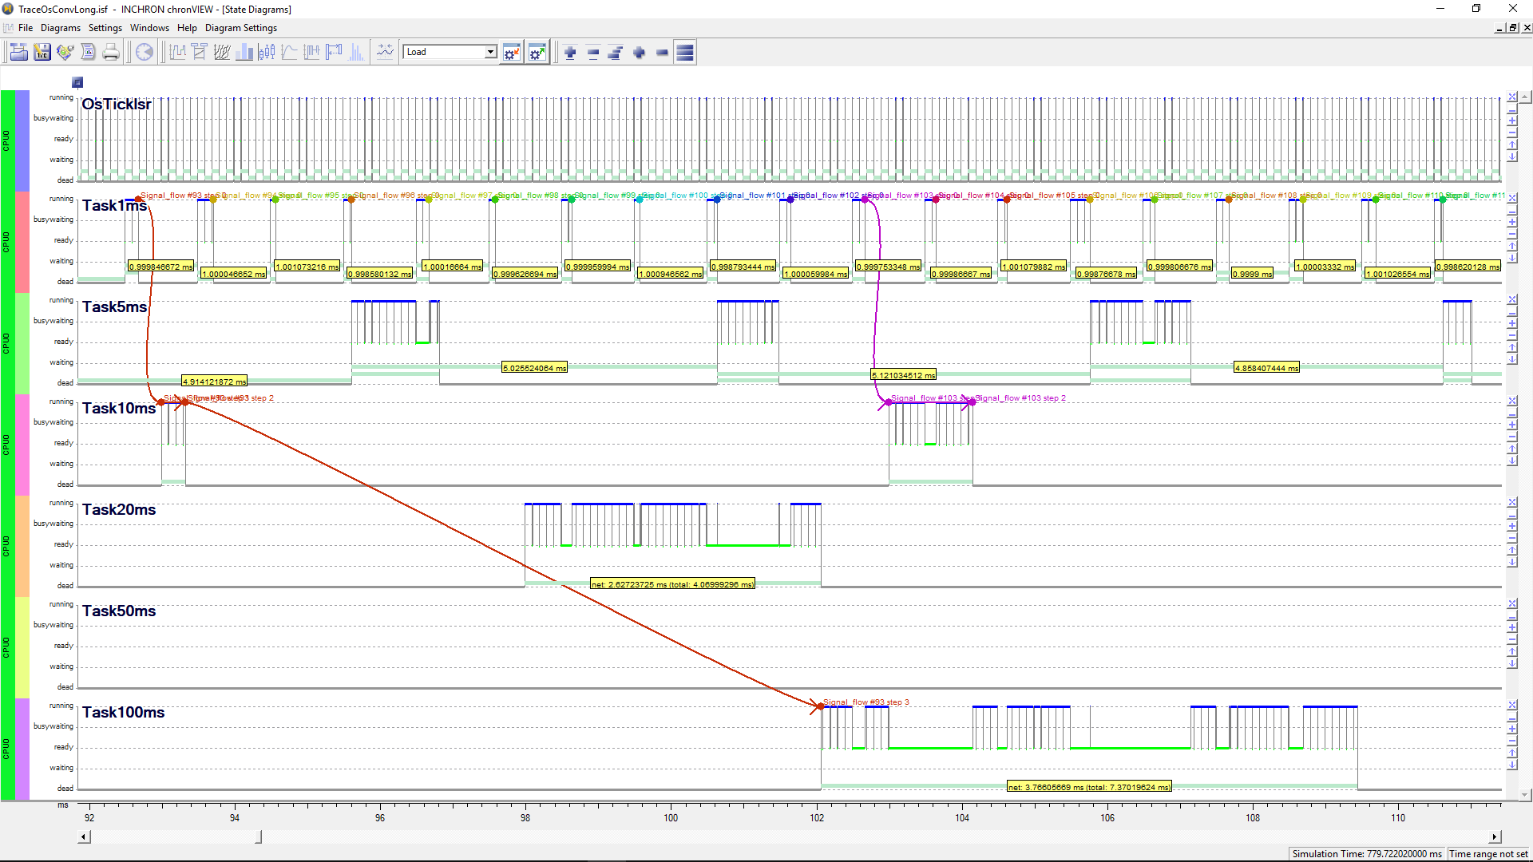This screenshot has height=862, width=1533.
Task: Open the Help menu
Action: (x=187, y=28)
